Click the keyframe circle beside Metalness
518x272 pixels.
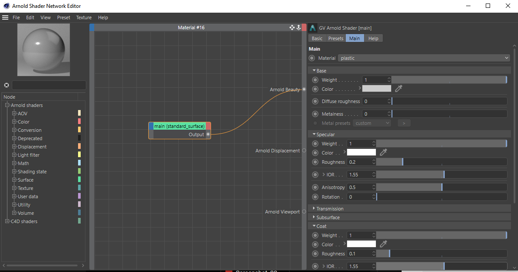click(315, 114)
